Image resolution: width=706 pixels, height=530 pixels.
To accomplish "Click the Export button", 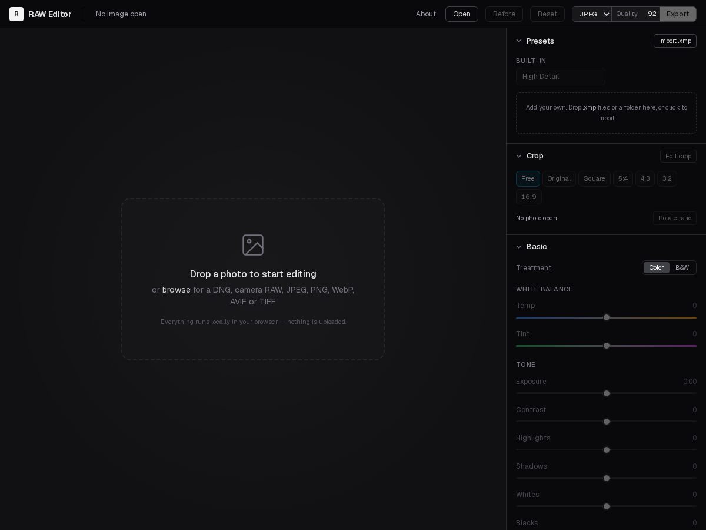I will click(678, 14).
